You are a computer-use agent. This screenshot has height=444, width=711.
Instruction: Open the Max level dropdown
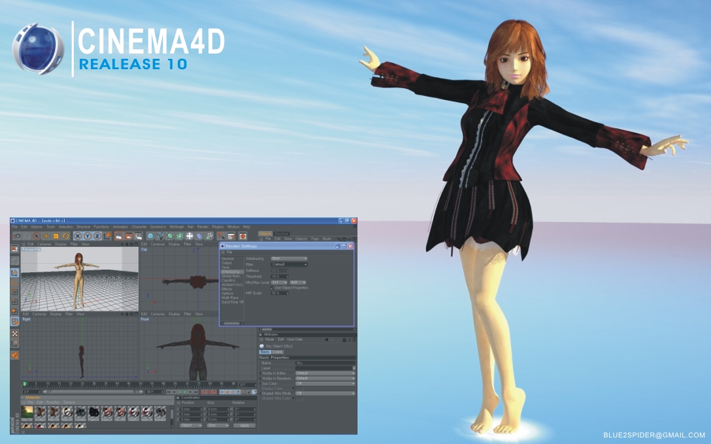pyautogui.click(x=297, y=282)
